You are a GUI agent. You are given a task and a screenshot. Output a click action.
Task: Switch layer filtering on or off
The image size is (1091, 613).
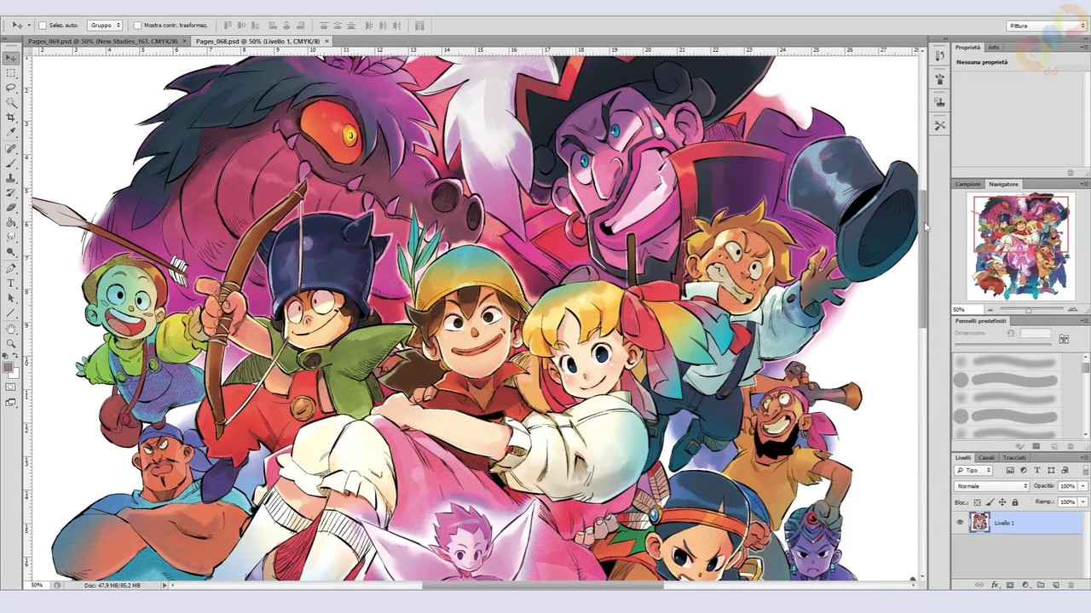1084,470
